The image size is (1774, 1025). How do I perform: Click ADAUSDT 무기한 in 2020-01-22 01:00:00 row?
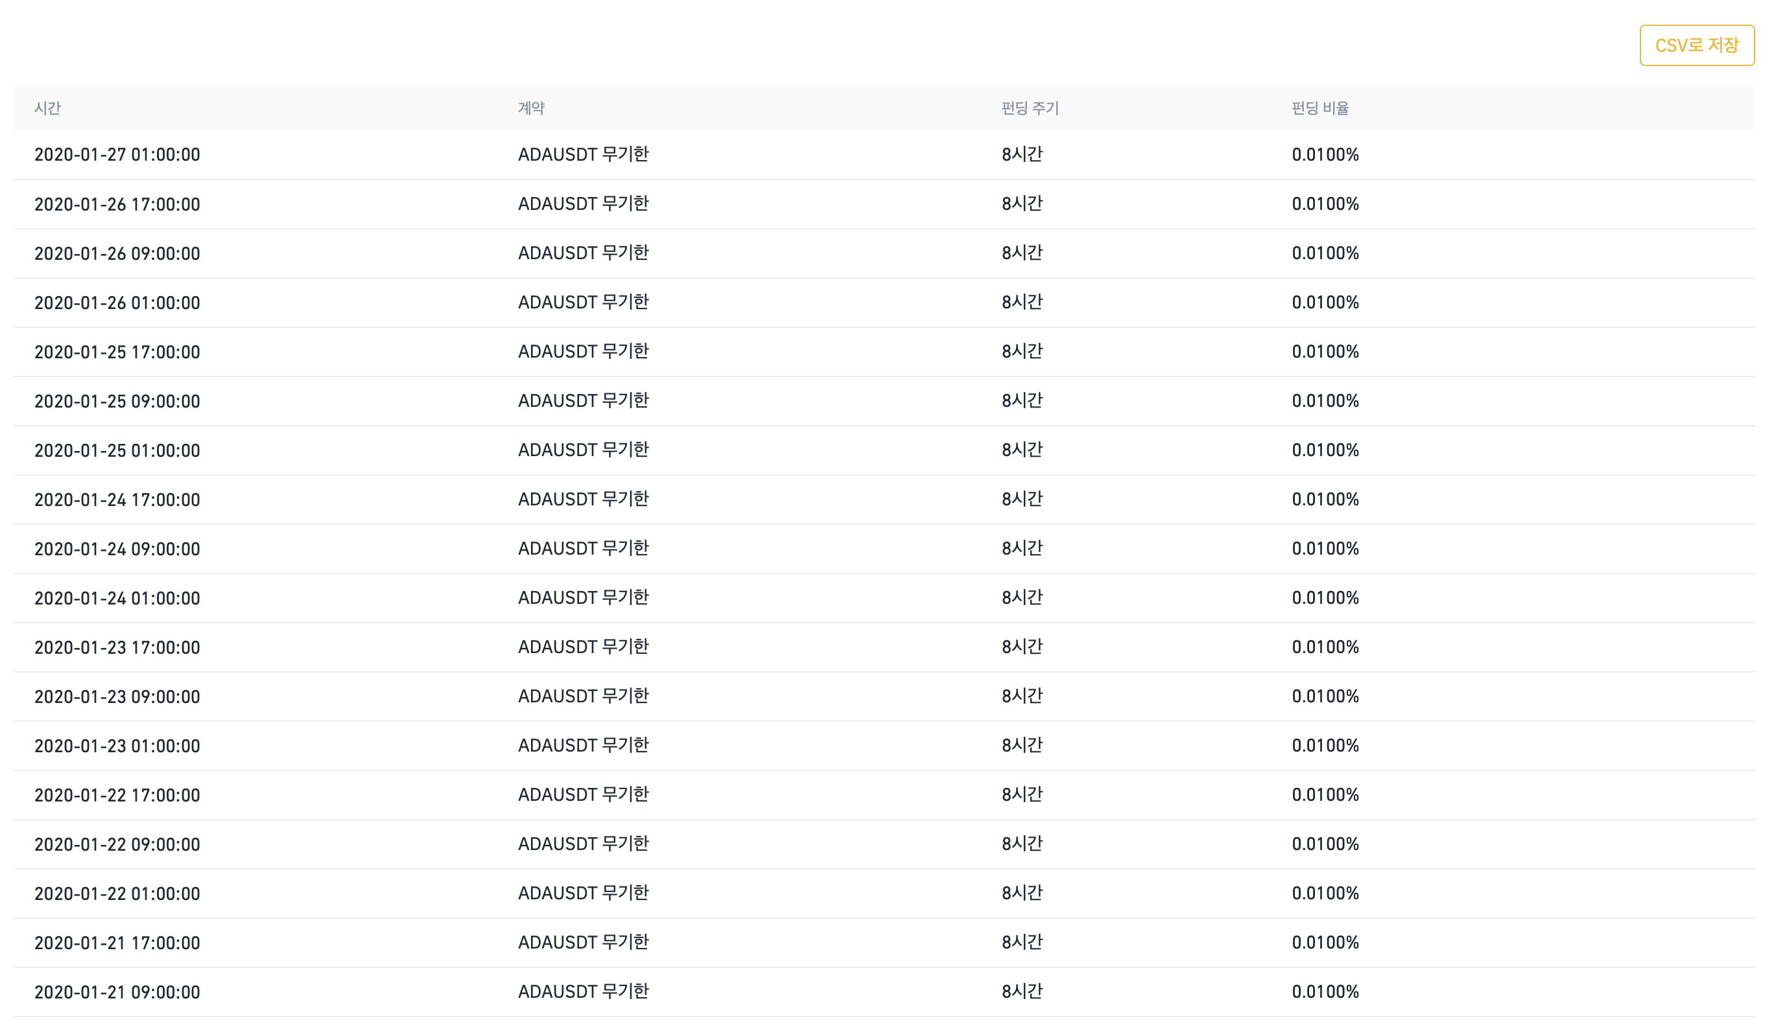click(583, 893)
